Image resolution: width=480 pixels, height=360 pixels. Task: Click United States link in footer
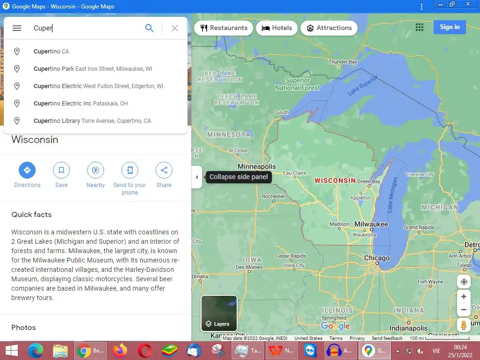click(x=308, y=338)
